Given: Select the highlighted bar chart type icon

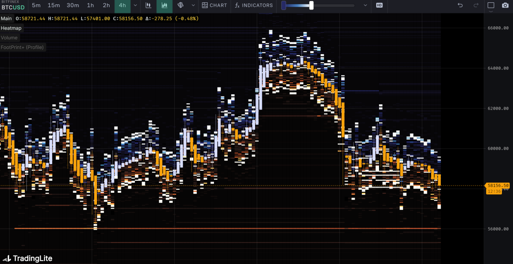Looking at the screenshot, I should (x=165, y=5).
